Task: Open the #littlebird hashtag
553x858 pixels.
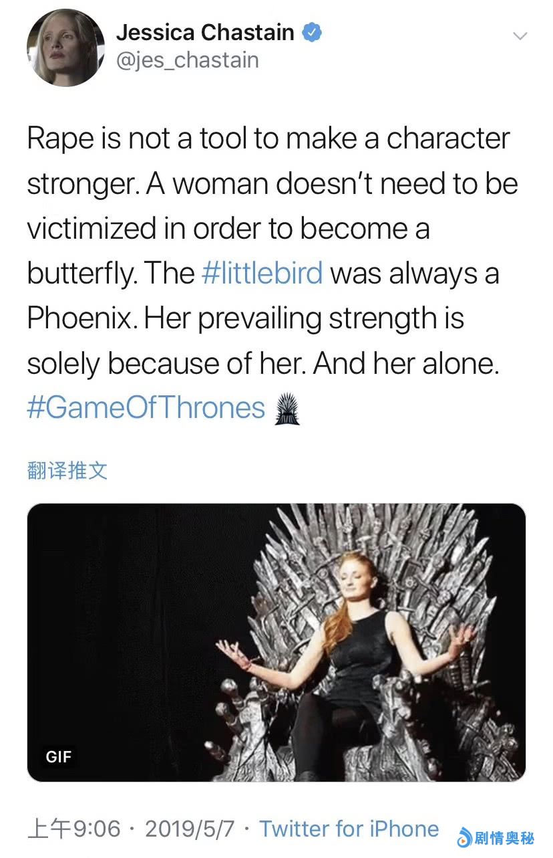Action: (261, 274)
